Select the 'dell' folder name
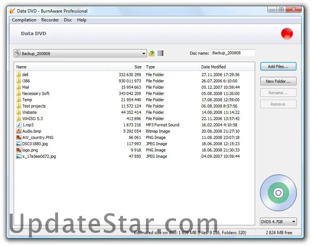The image size is (312, 246). point(25,74)
